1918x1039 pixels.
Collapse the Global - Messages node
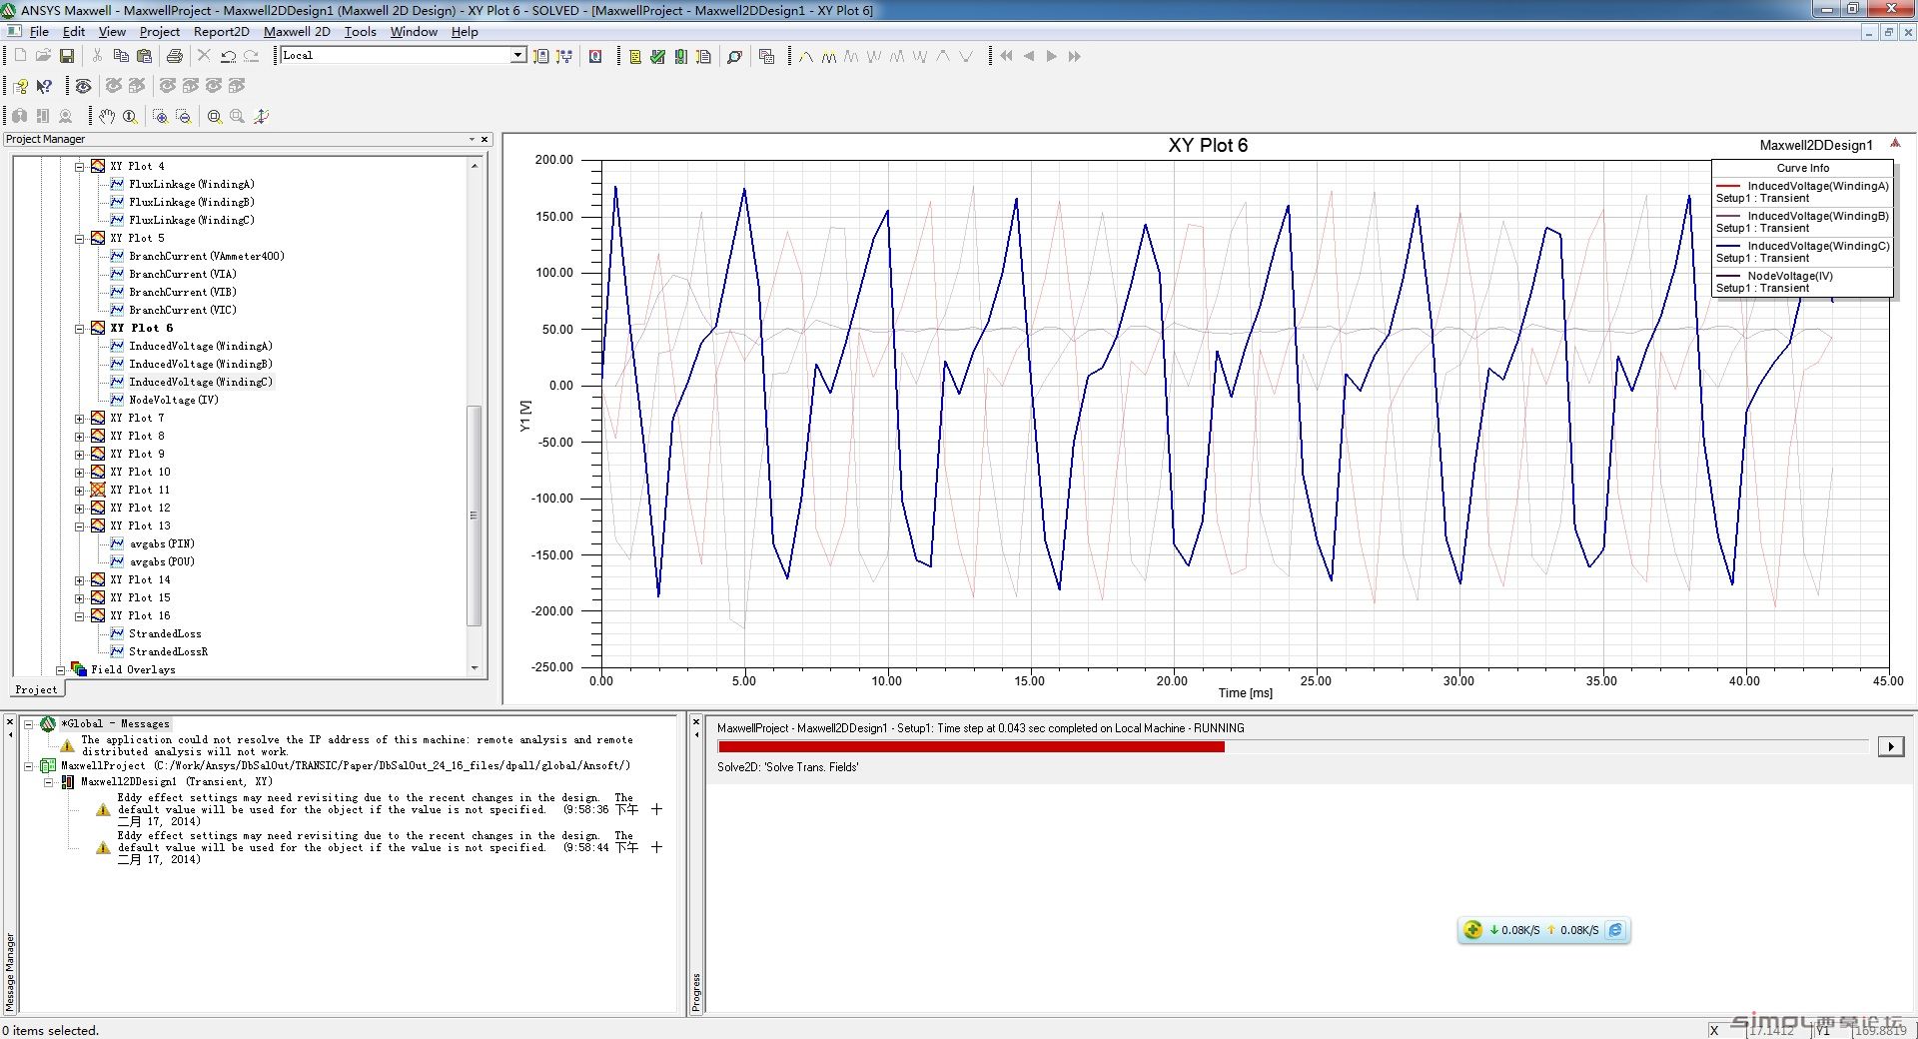pos(28,724)
